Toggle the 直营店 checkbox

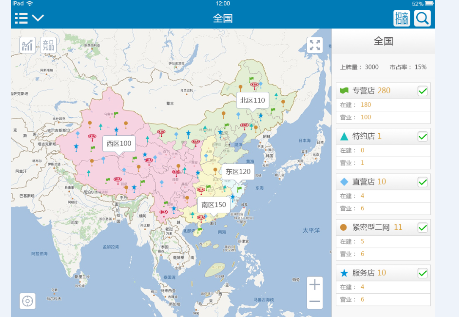click(x=422, y=182)
